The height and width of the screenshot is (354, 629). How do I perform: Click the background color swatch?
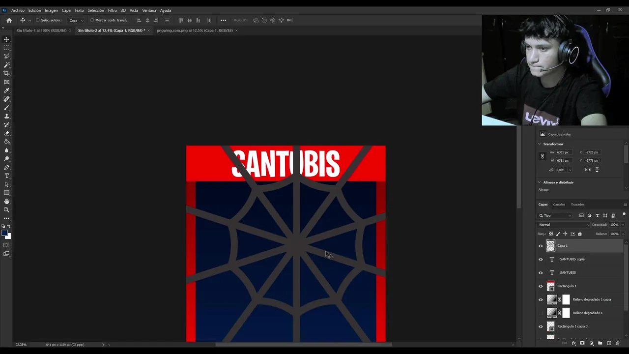(8, 236)
